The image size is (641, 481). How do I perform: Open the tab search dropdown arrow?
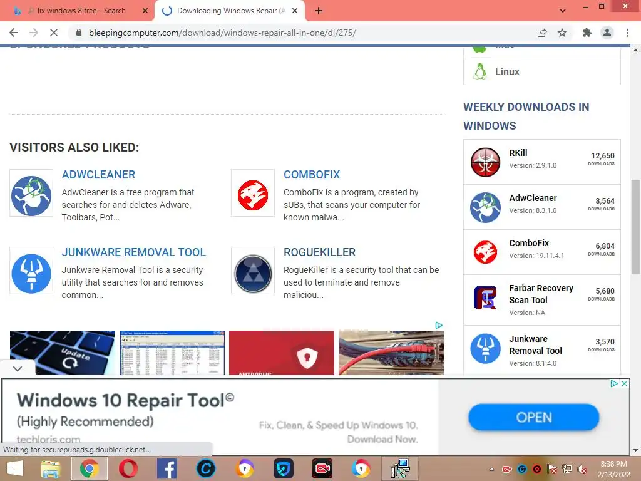(x=563, y=11)
